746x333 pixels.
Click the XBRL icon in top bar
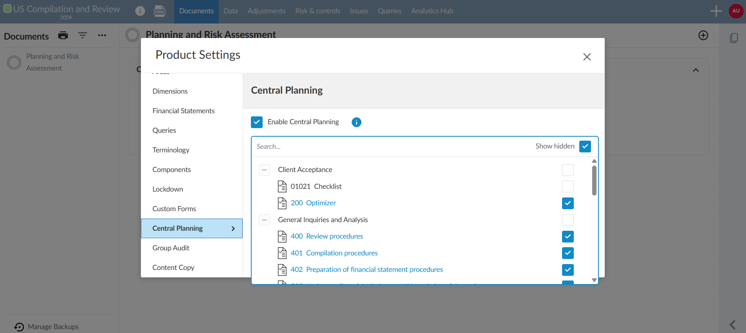[160, 11]
